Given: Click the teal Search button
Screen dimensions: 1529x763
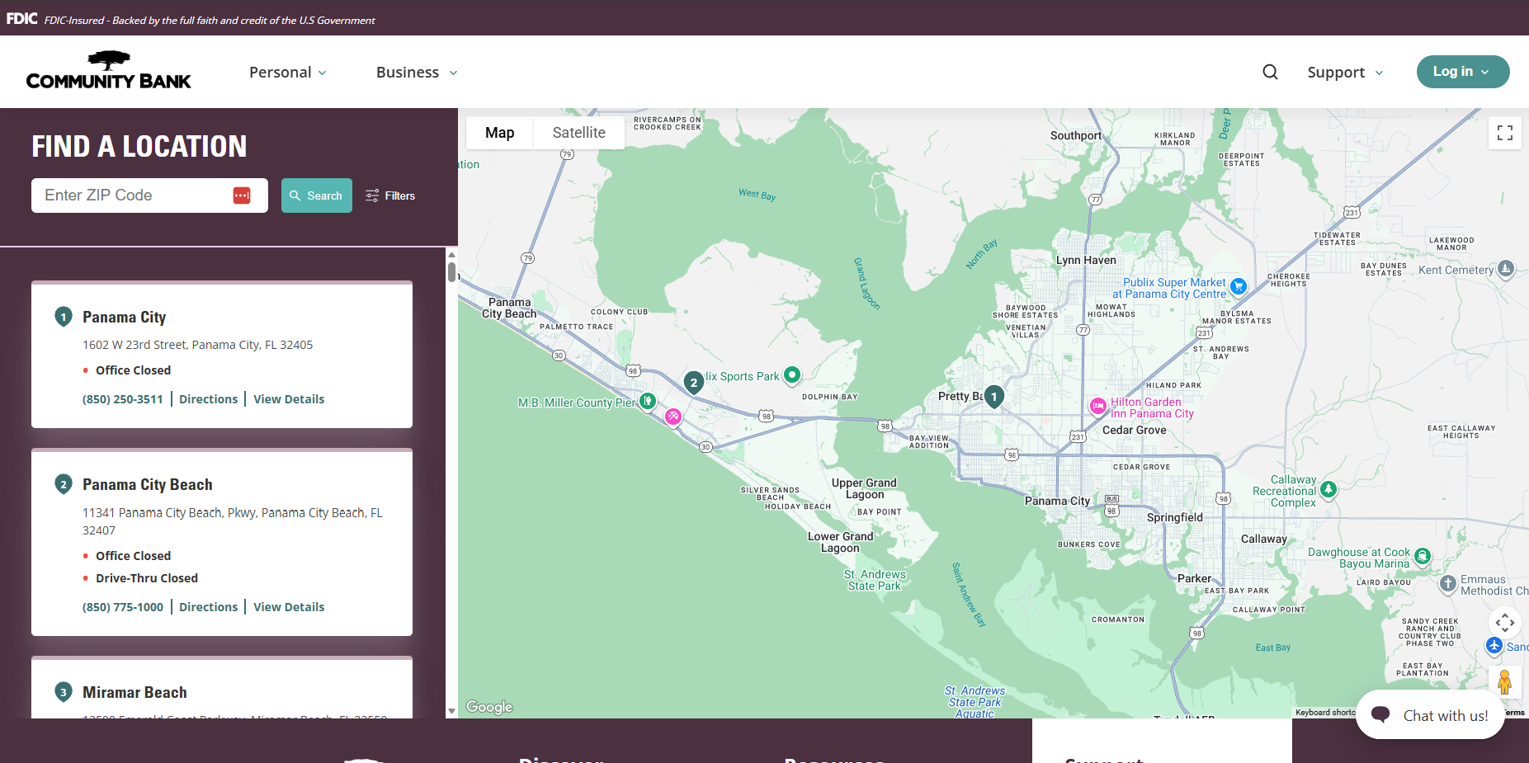Looking at the screenshot, I should pyautogui.click(x=316, y=195).
